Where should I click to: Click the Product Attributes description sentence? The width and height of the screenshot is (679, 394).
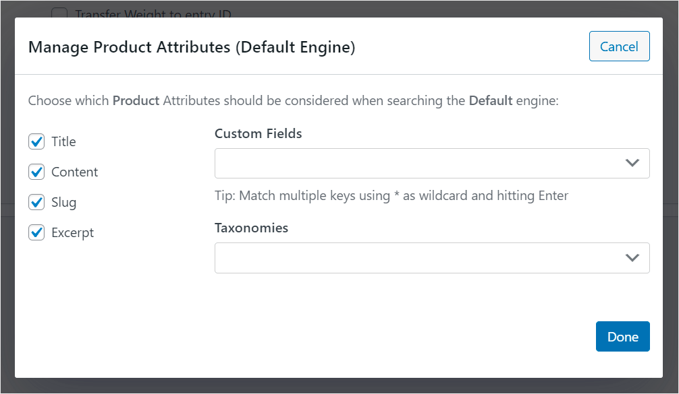[294, 101]
